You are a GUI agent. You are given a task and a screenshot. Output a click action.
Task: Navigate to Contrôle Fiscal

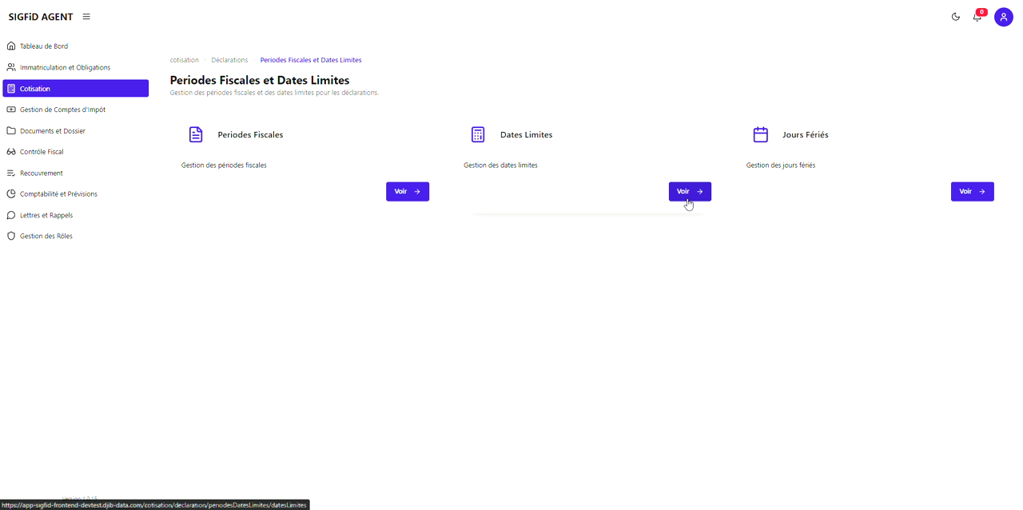click(42, 152)
